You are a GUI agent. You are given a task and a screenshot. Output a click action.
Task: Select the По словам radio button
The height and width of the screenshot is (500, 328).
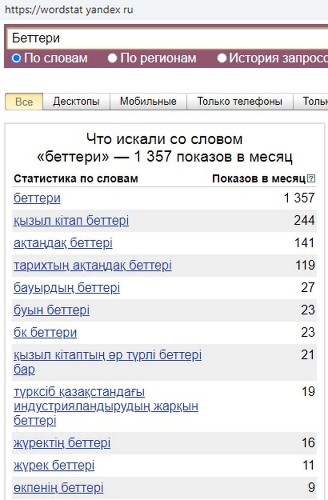pos(16,58)
